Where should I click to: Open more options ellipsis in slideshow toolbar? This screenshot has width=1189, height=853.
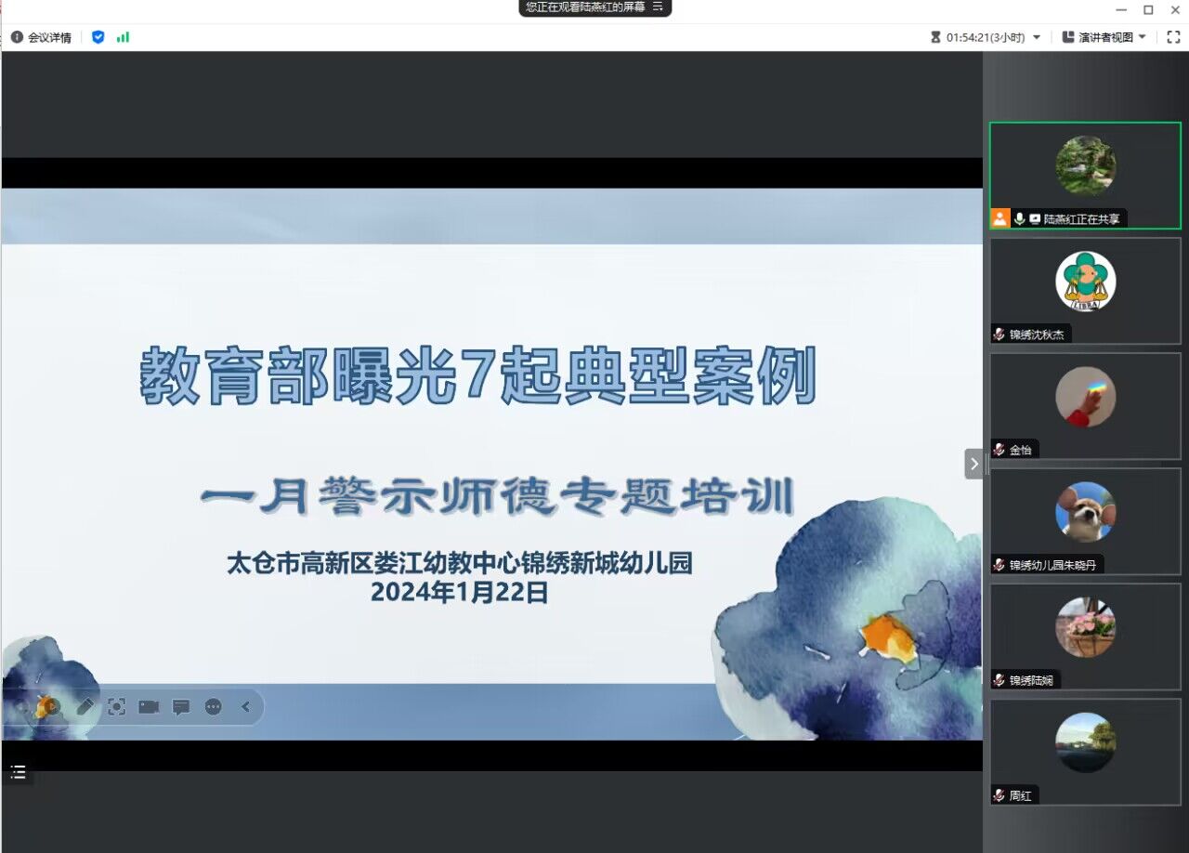point(214,707)
